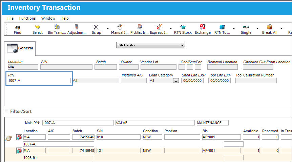This screenshot has height=162, width=292.
Task: Click the Checked Out From Location field
Action: pyautogui.click(x=258, y=67)
